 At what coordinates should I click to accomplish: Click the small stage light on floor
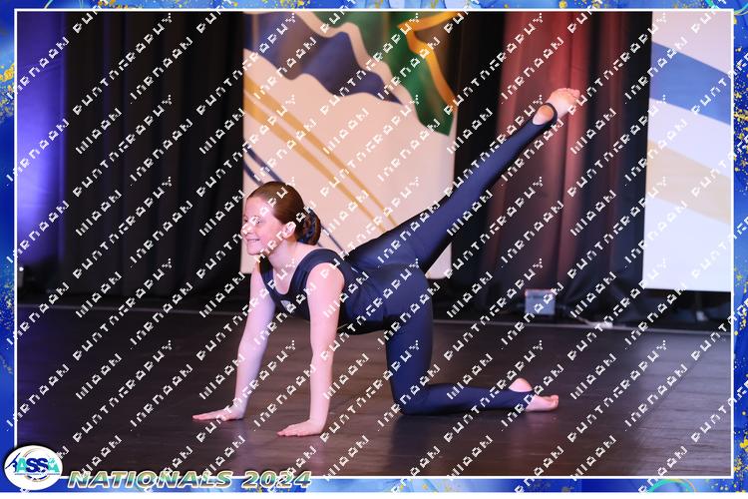540,300
